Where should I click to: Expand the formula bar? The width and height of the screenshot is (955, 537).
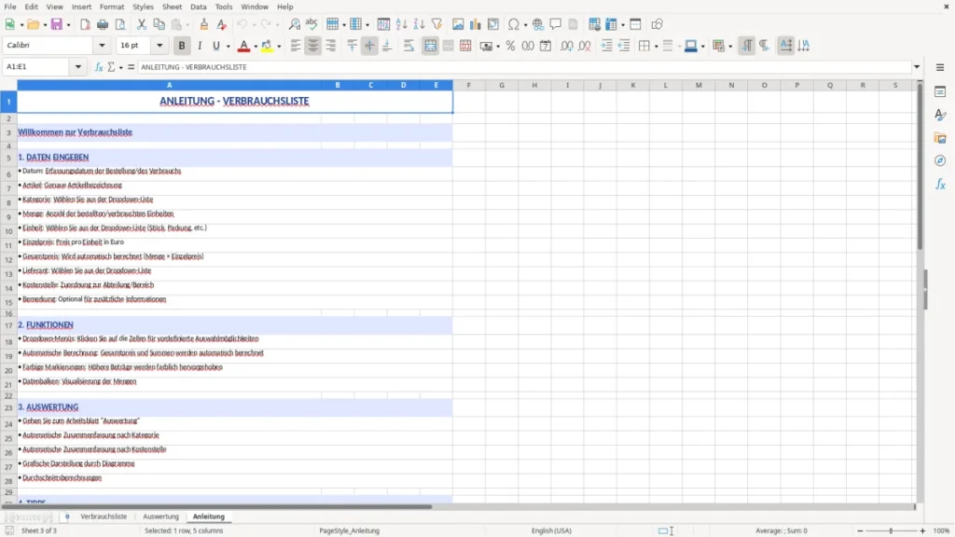click(917, 67)
